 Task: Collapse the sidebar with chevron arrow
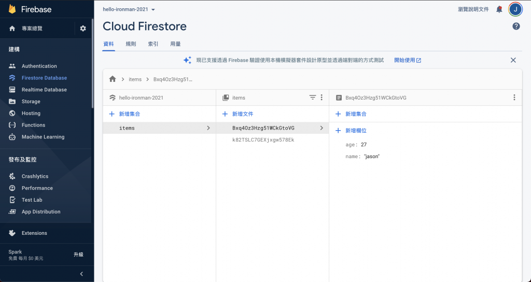click(x=81, y=274)
